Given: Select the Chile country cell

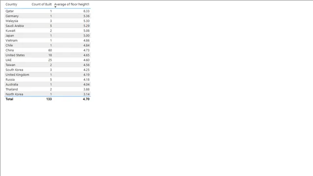Looking at the screenshot, I should pyautogui.click(x=9, y=45).
